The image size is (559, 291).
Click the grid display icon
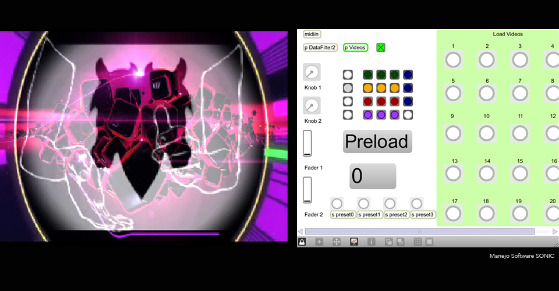(418, 242)
